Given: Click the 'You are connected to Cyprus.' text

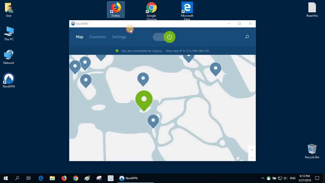Looking at the screenshot, I should click(x=142, y=51).
